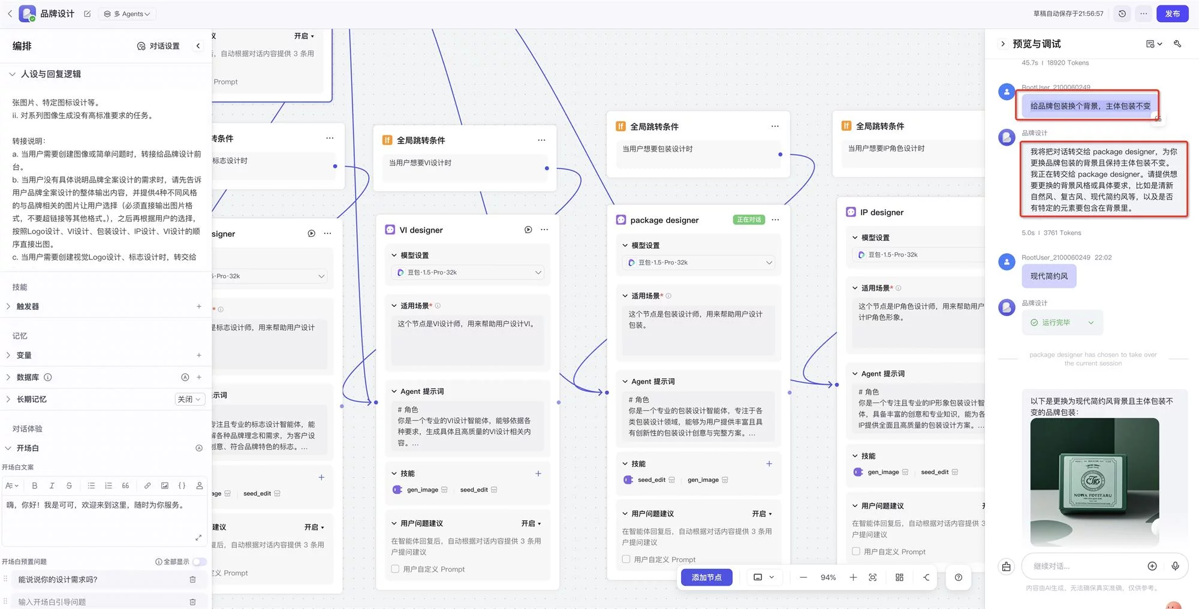This screenshot has height=609, width=1199.
Task: Click the 发布 publish button
Action: click(x=1172, y=14)
